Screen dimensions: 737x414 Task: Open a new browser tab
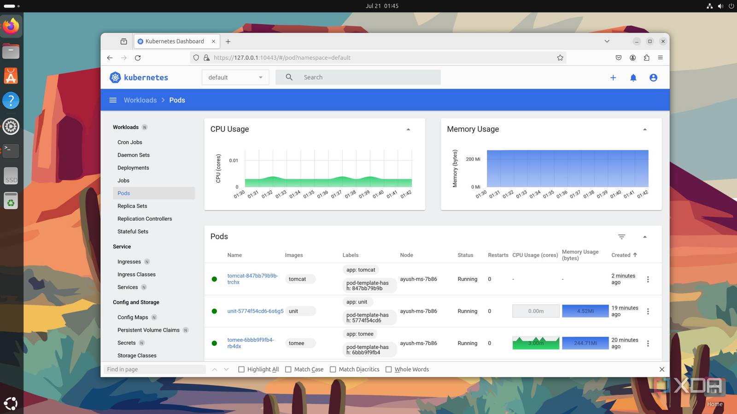point(228,41)
